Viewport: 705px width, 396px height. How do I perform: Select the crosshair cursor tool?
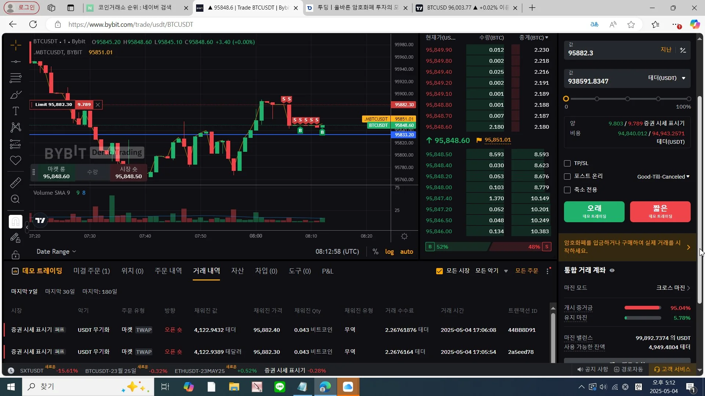[15, 45]
